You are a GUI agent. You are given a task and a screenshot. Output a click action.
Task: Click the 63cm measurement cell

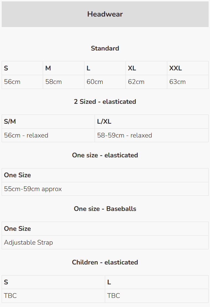(177, 82)
